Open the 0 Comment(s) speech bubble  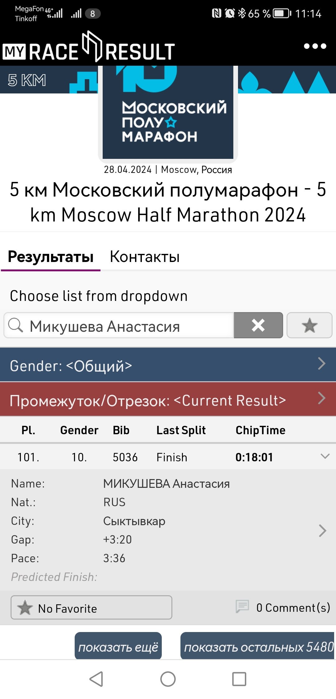tap(242, 606)
